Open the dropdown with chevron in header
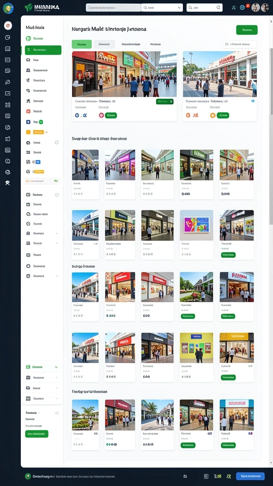This screenshot has width=273, height=486. pos(162,8)
